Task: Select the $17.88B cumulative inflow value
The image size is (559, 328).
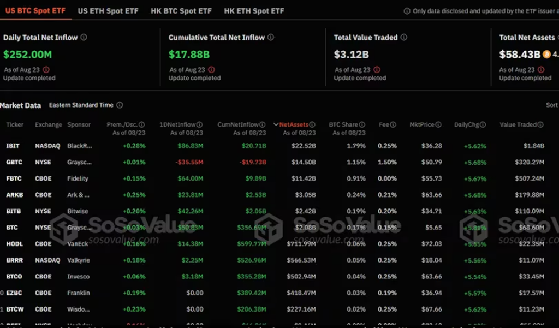Action: point(189,55)
